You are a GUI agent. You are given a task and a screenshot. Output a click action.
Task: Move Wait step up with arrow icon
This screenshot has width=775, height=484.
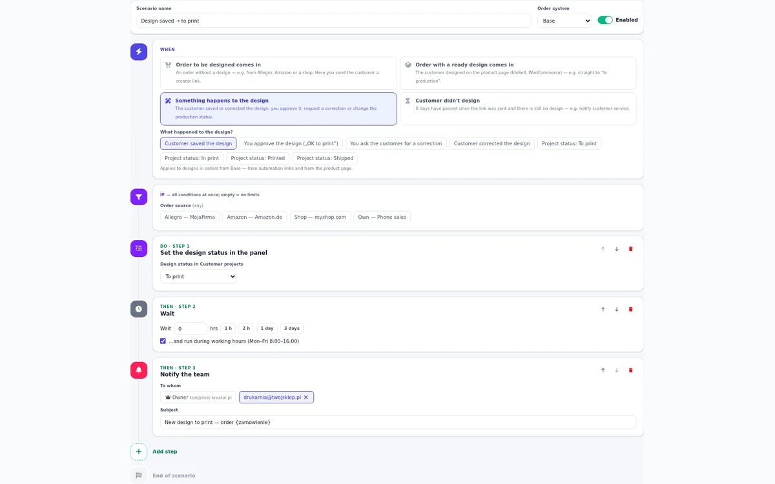(x=603, y=310)
